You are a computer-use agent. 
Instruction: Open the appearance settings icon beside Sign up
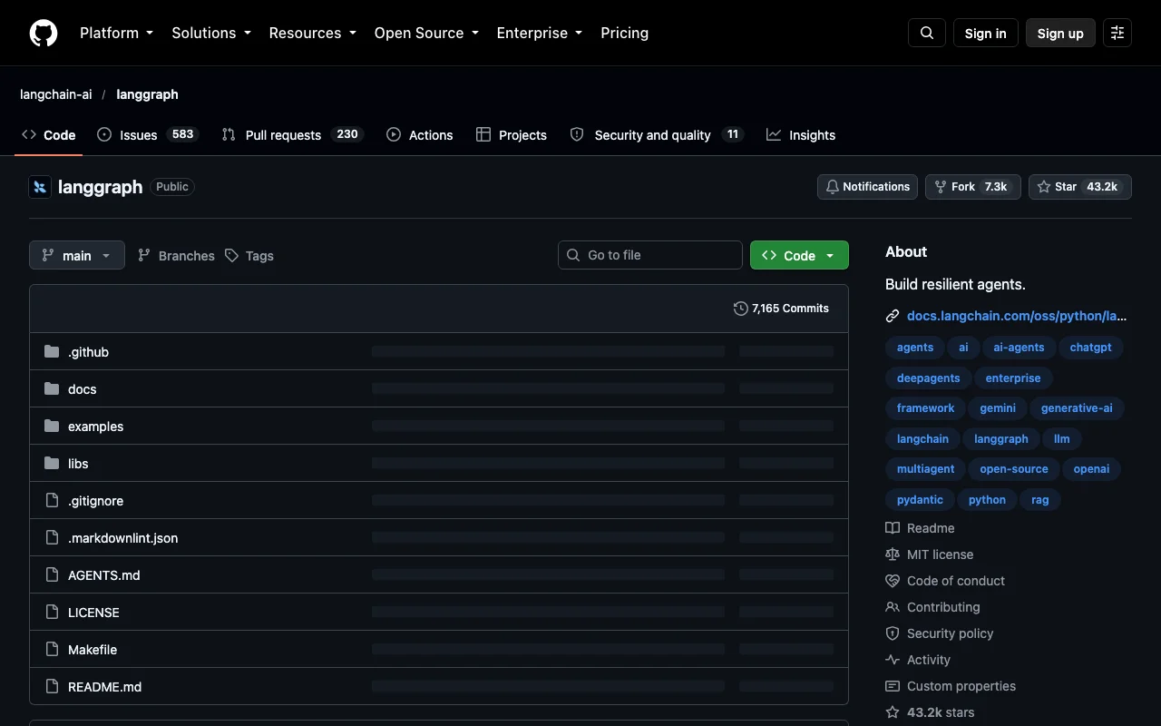pos(1117,33)
